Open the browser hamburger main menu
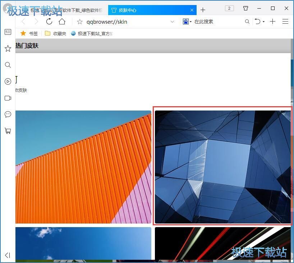294x263 pixels. [x=285, y=22]
